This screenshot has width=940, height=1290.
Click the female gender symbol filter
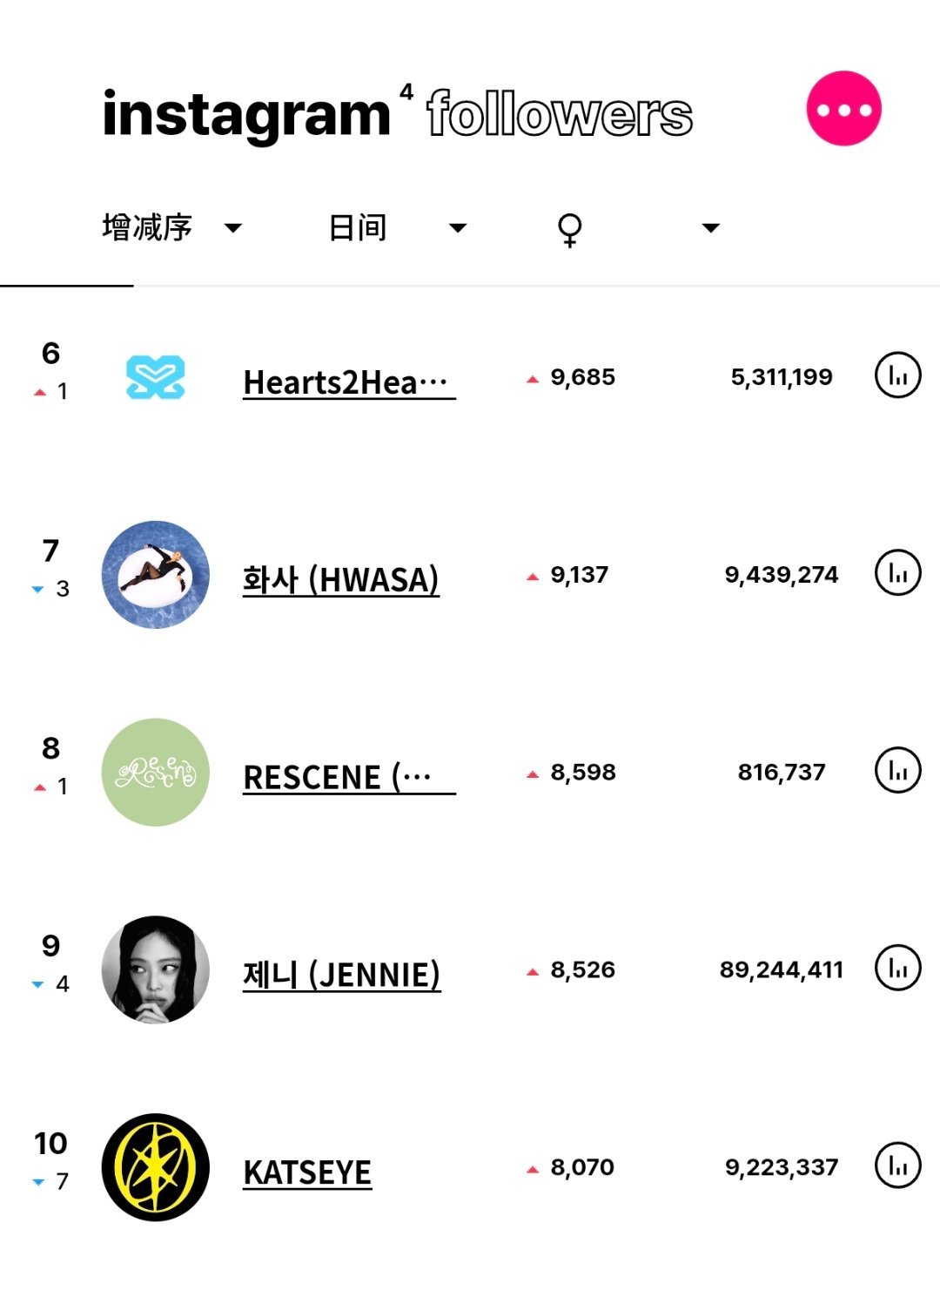[x=570, y=229]
